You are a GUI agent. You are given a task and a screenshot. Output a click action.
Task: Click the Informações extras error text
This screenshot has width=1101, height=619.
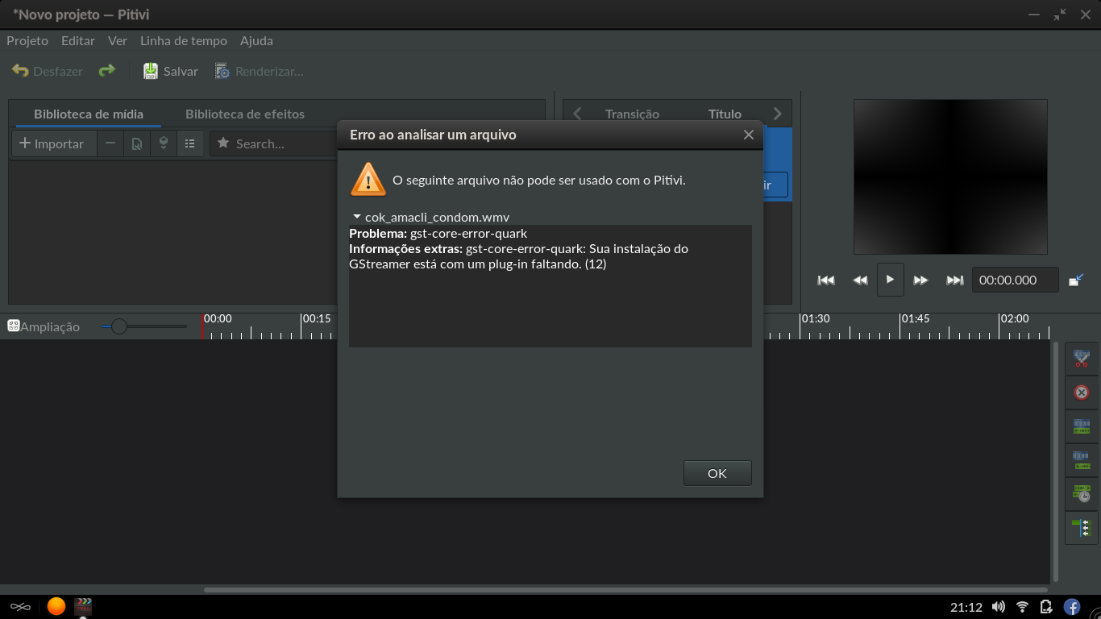point(518,256)
